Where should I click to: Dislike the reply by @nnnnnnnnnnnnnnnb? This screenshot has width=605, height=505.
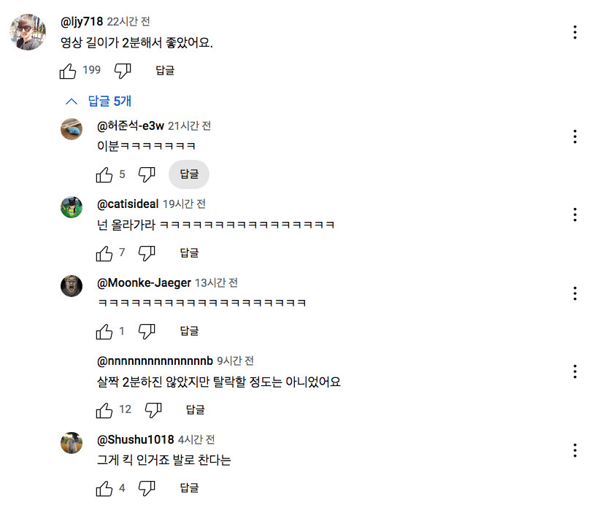pos(153,410)
